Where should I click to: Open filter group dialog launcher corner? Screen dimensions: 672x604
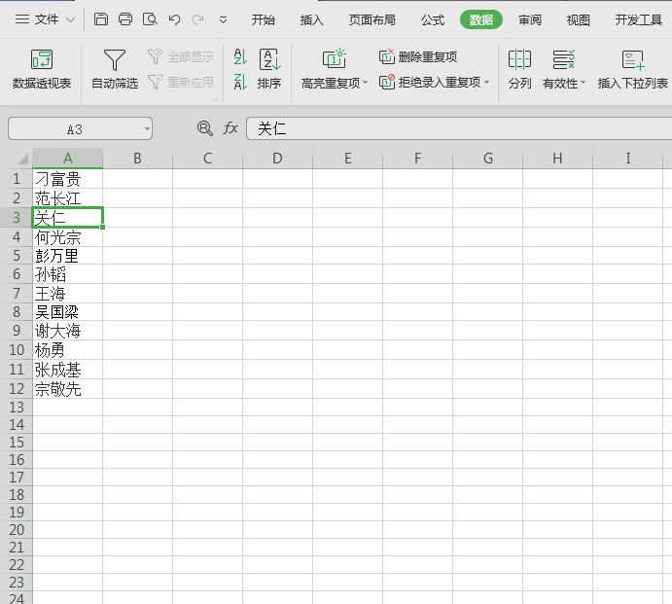pyautogui.click(x=216, y=99)
